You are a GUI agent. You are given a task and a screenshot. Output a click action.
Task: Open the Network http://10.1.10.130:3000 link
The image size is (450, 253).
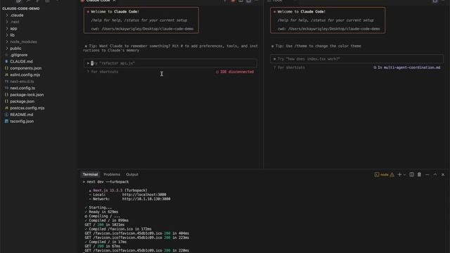point(146,199)
